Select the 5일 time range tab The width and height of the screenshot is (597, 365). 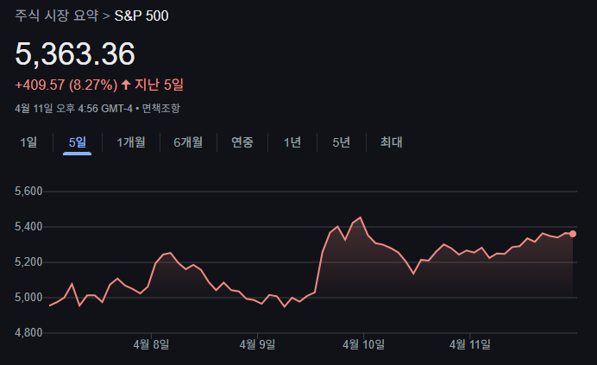78,142
